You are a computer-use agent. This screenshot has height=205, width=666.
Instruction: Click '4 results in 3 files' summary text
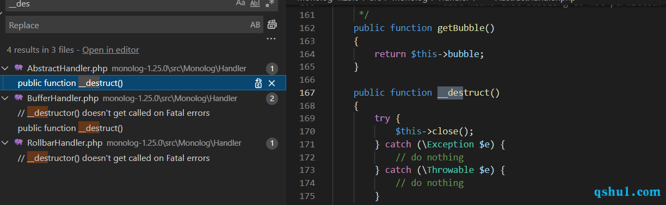point(40,50)
